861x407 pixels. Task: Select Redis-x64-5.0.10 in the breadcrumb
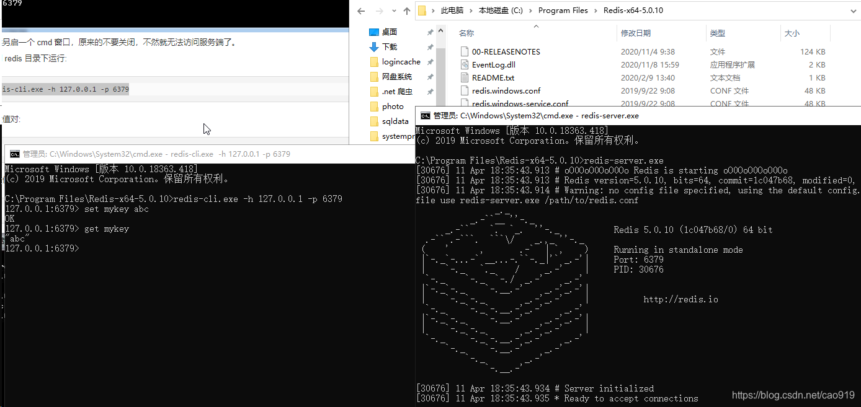point(633,11)
